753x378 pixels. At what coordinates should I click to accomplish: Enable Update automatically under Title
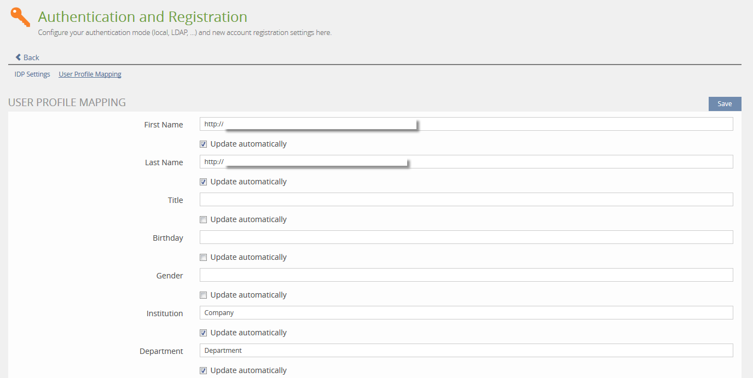click(204, 220)
